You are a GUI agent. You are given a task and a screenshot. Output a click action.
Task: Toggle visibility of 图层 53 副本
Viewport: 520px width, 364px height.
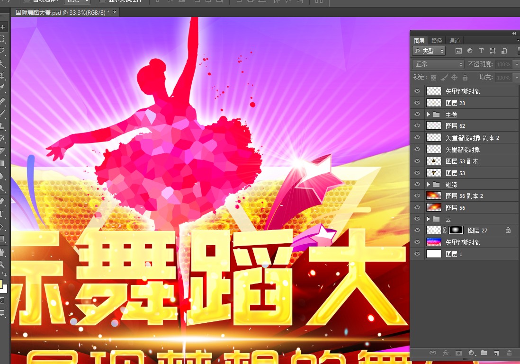pyautogui.click(x=417, y=161)
